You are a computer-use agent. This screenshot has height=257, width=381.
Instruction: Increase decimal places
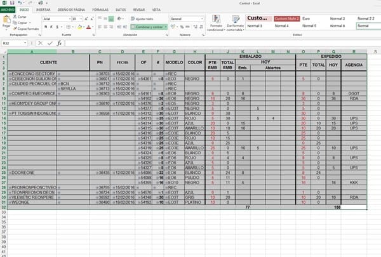[x=196, y=27]
